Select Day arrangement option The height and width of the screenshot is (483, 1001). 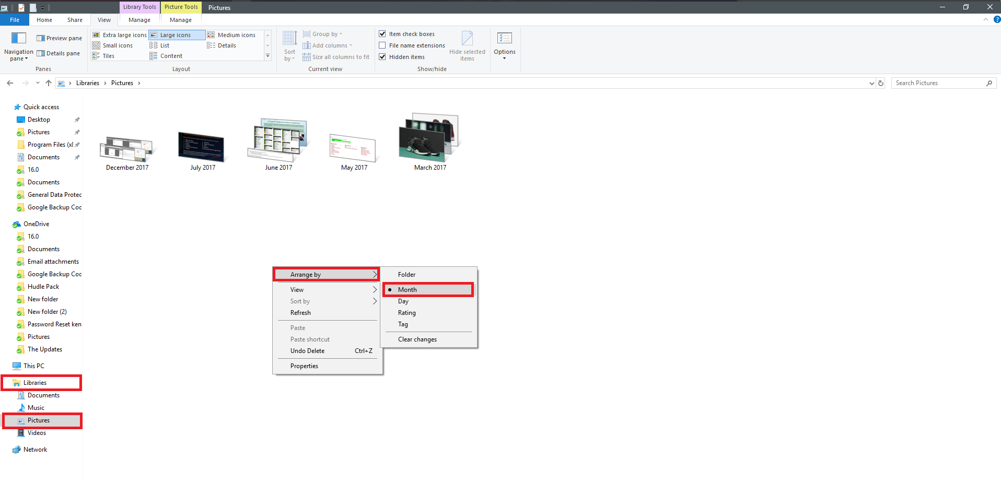pos(403,301)
